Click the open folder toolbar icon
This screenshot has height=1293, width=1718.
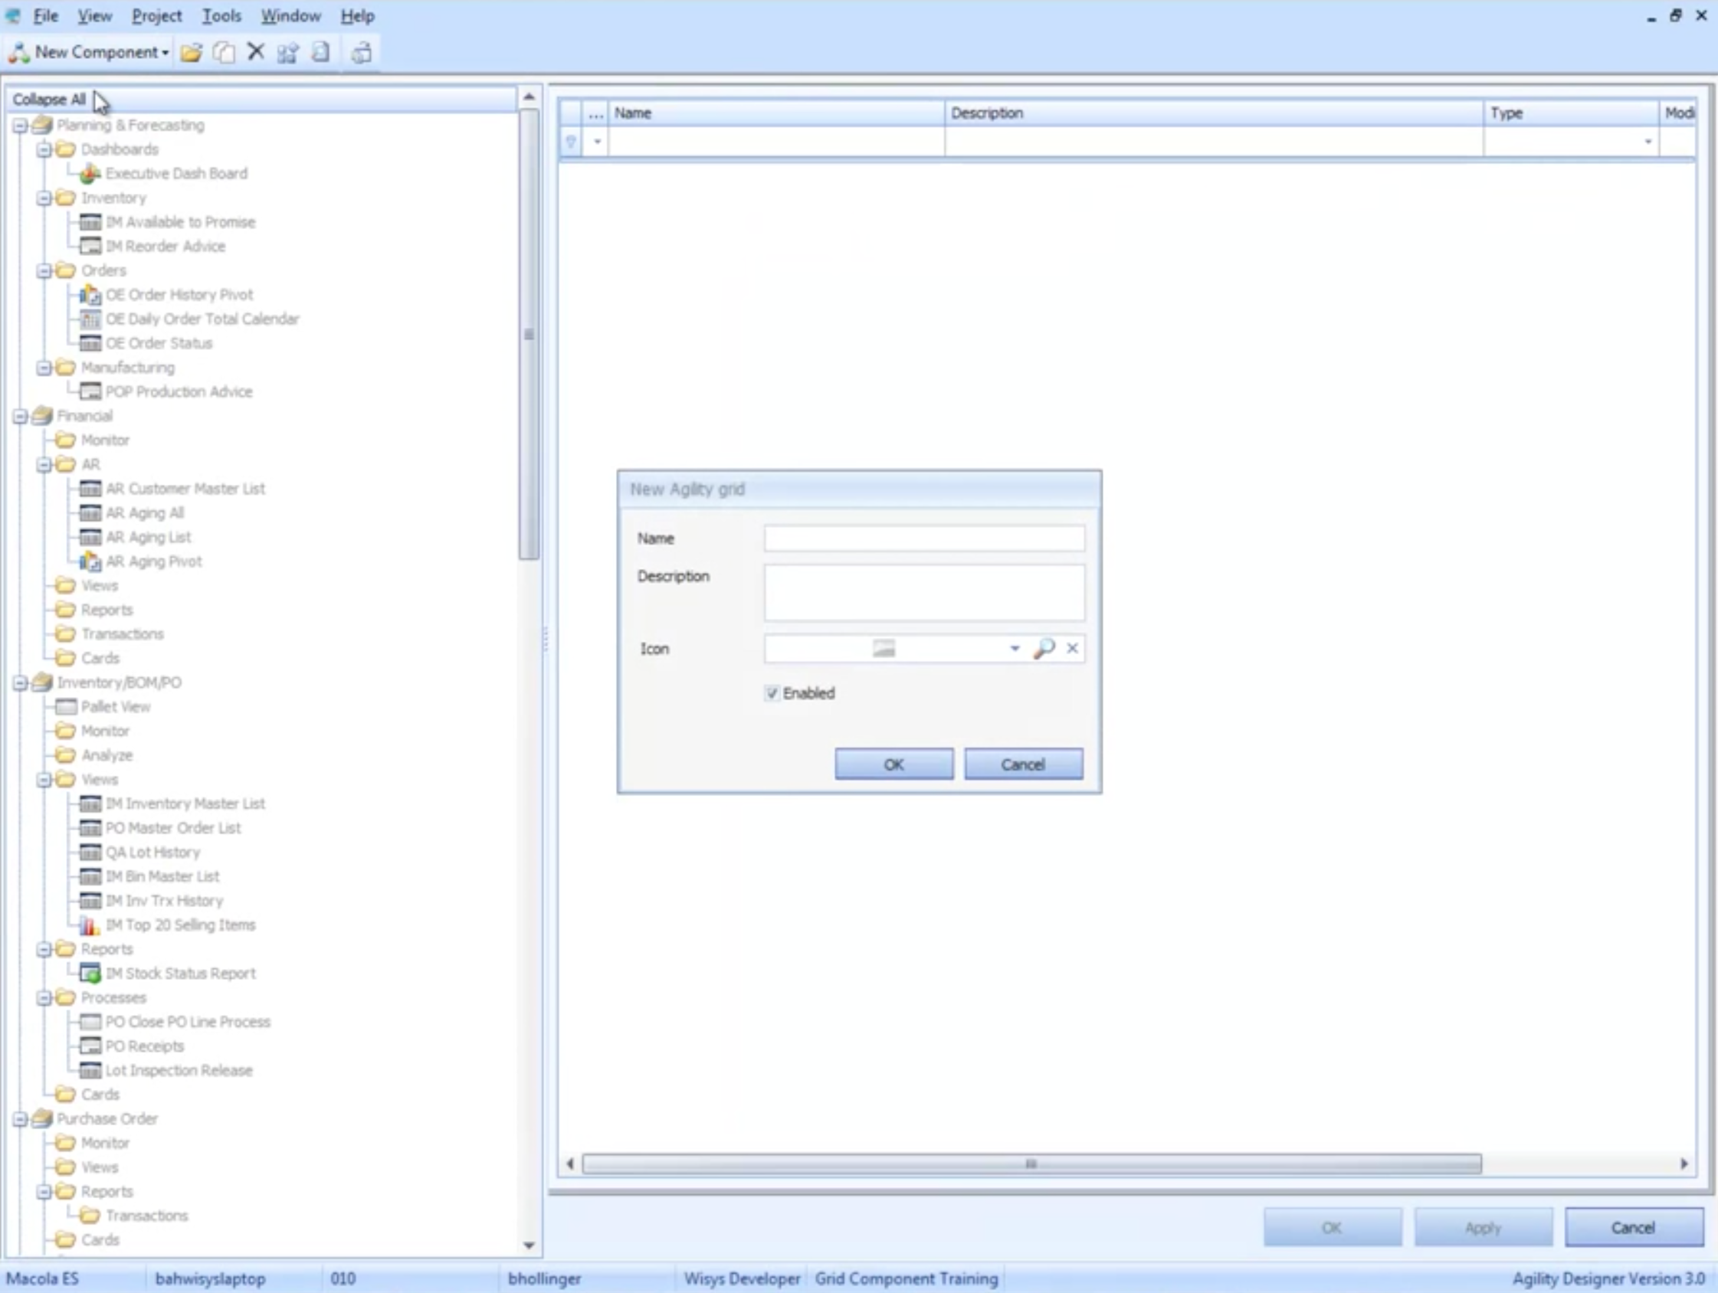click(191, 53)
